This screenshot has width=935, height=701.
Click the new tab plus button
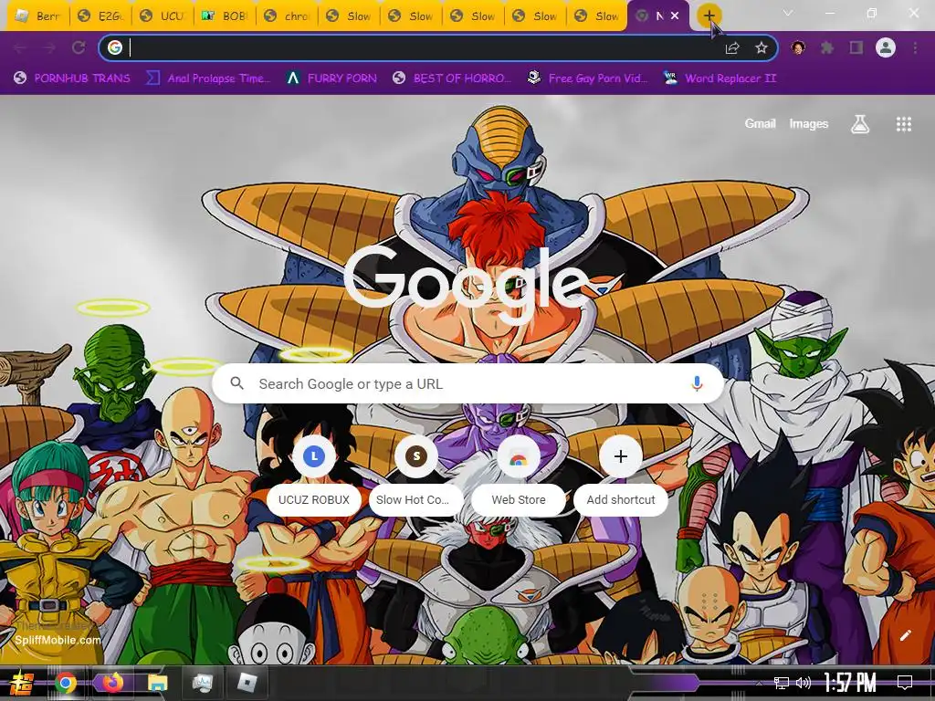click(709, 16)
